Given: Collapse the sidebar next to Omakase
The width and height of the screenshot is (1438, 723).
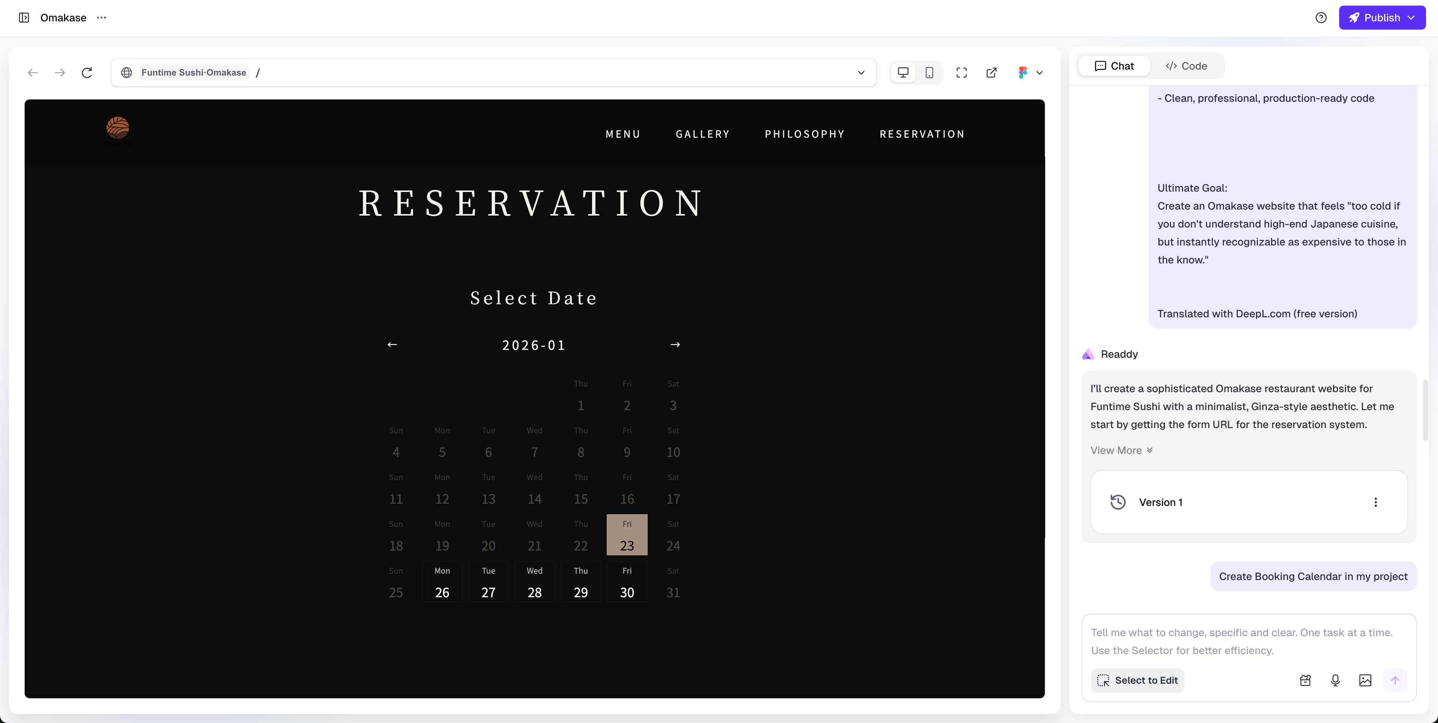Looking at the screenshot, I should (x=24, y=17).
